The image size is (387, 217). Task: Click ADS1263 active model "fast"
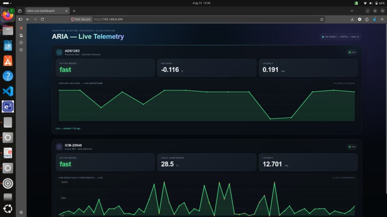click(x=65, y=70)
